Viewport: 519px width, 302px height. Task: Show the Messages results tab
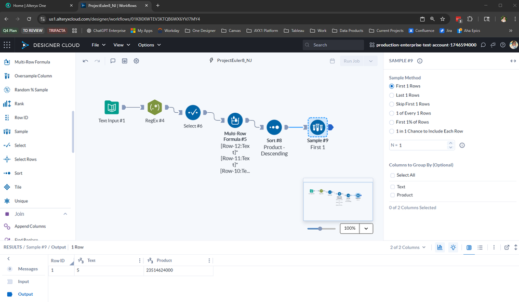click(x=28, y=269)
